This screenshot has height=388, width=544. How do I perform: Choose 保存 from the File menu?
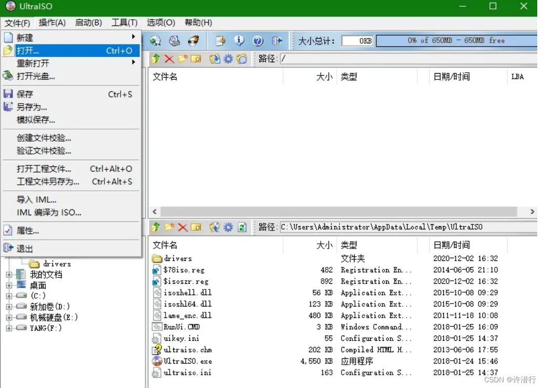point(71,94)
